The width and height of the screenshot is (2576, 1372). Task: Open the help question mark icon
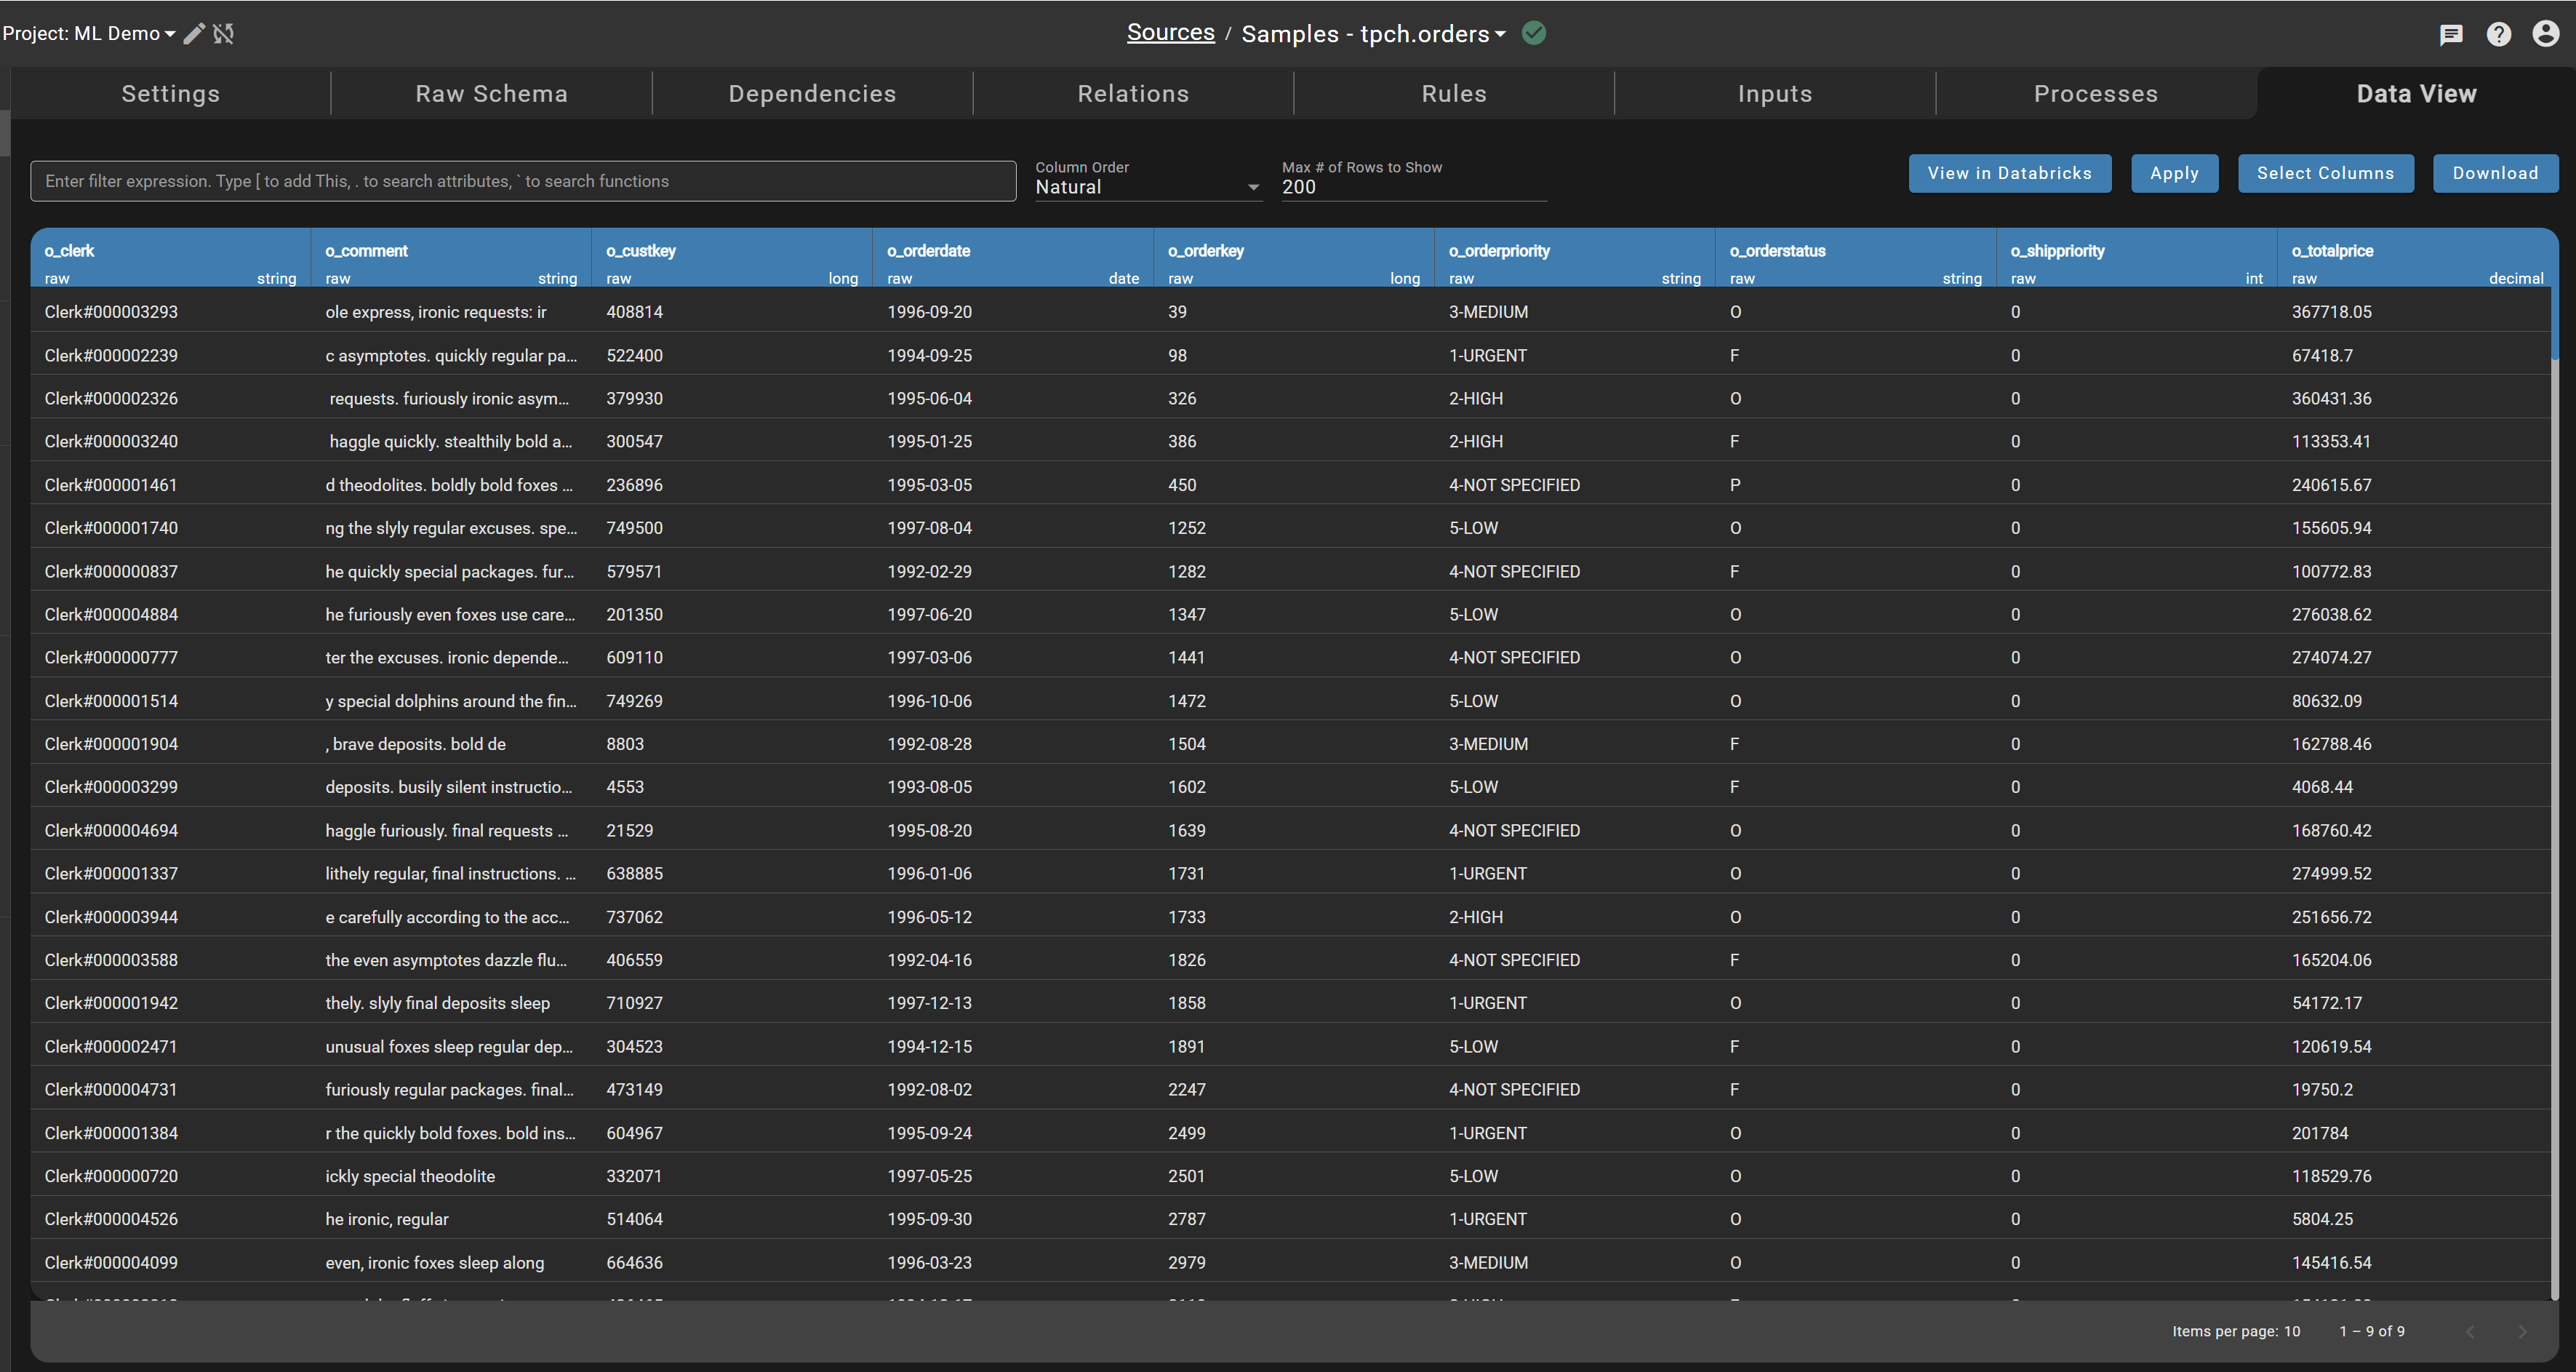tap(2499, 34)
